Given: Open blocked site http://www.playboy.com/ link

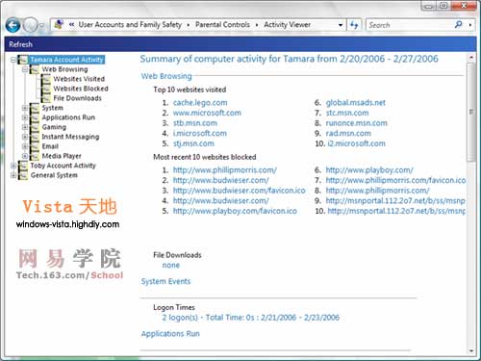Looking at the screenshot, I should (x=369, y=170).
